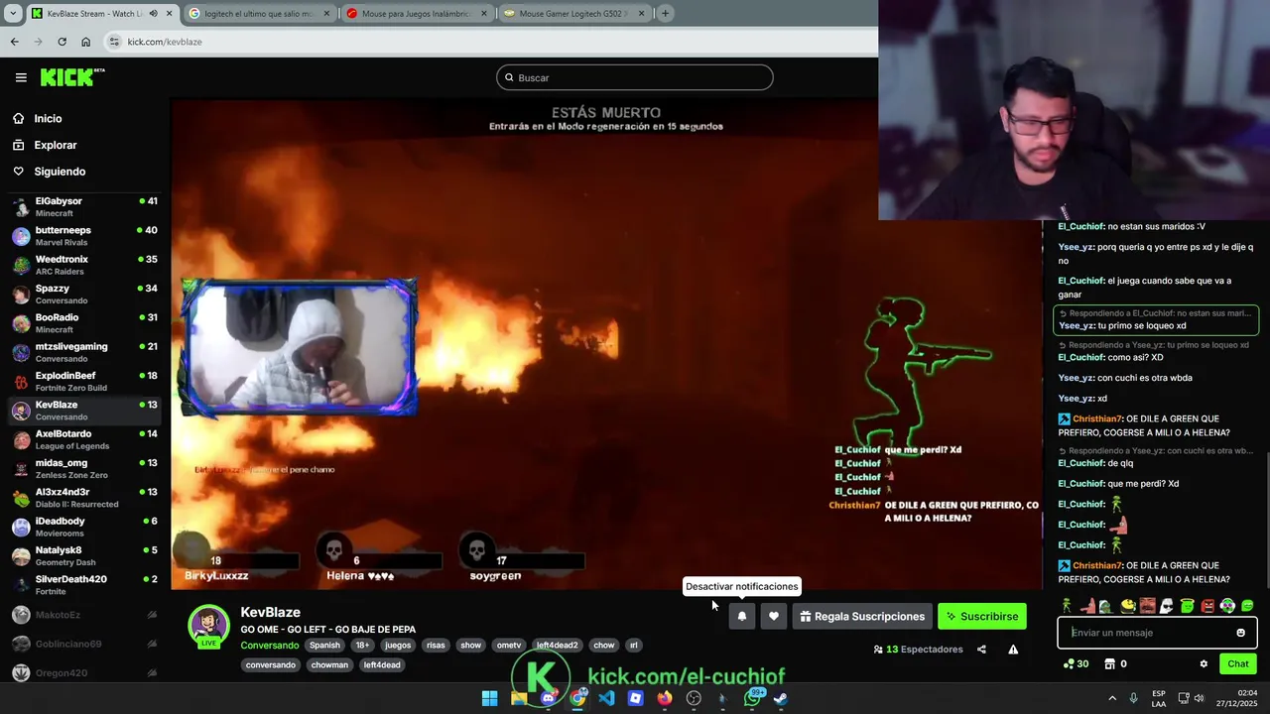1270x714 pixels.
Task: Click the share stream icon
Action: pyautogui.click(x=981, y=650)
